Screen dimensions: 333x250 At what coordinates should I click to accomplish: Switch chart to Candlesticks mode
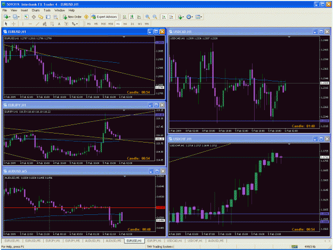pos(132,16)
